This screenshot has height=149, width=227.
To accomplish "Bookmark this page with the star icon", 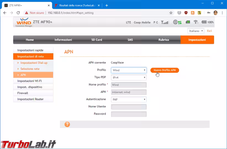I will tap(171, 13).
